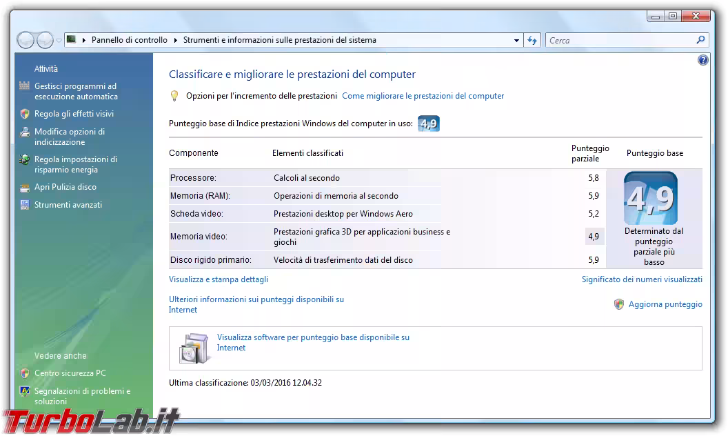Image resolution: width=728 pixels, height=436 pixels.
Task: Click Come migliorare le prestazioni del computer link
Action: click(x=423, y=96)
